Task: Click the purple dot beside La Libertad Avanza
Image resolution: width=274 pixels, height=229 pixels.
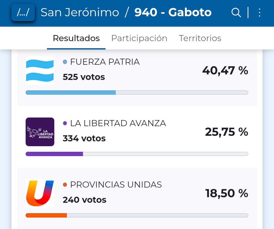Action: tap(65, 123)
